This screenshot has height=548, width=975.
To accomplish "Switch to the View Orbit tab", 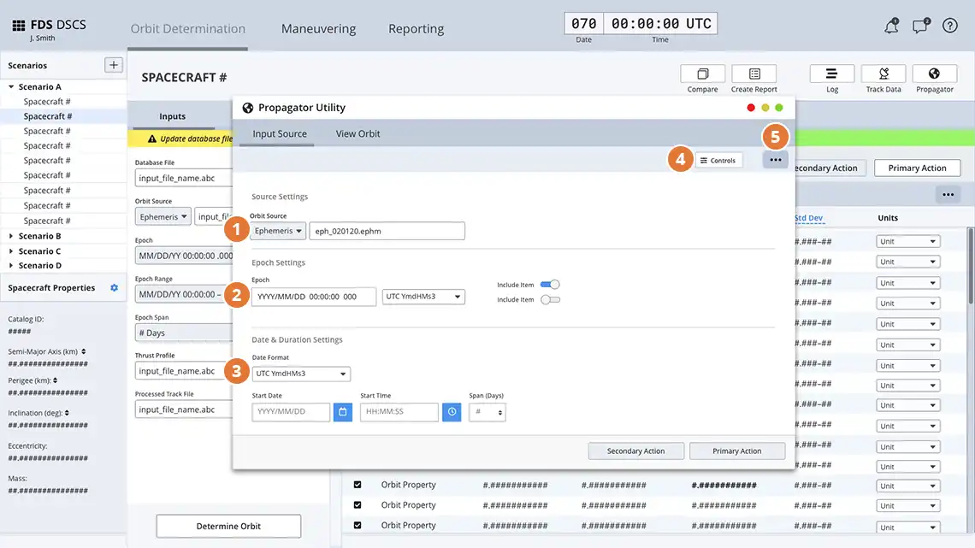I will click(x=357, y=134).
